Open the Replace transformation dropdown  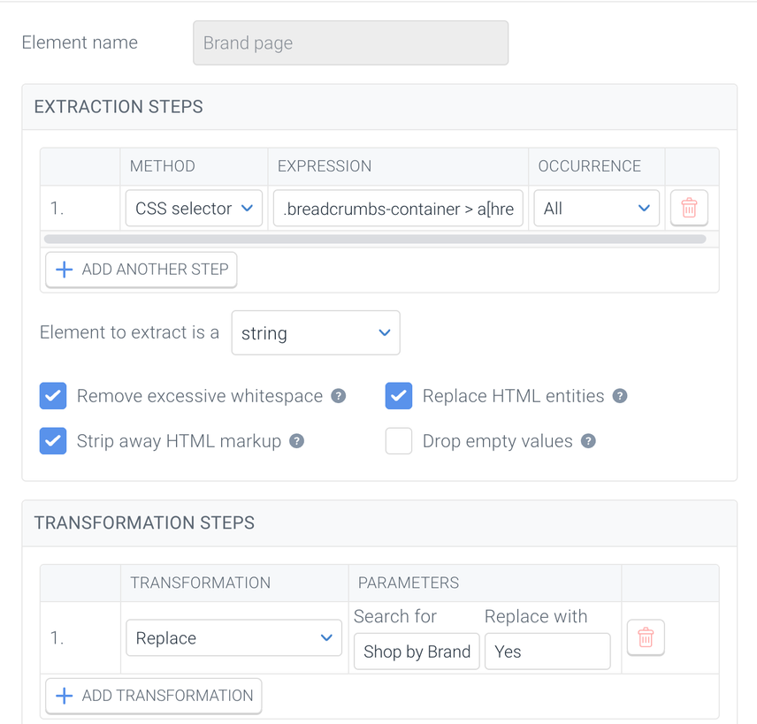pyautogui.click(x=233, y=637)
